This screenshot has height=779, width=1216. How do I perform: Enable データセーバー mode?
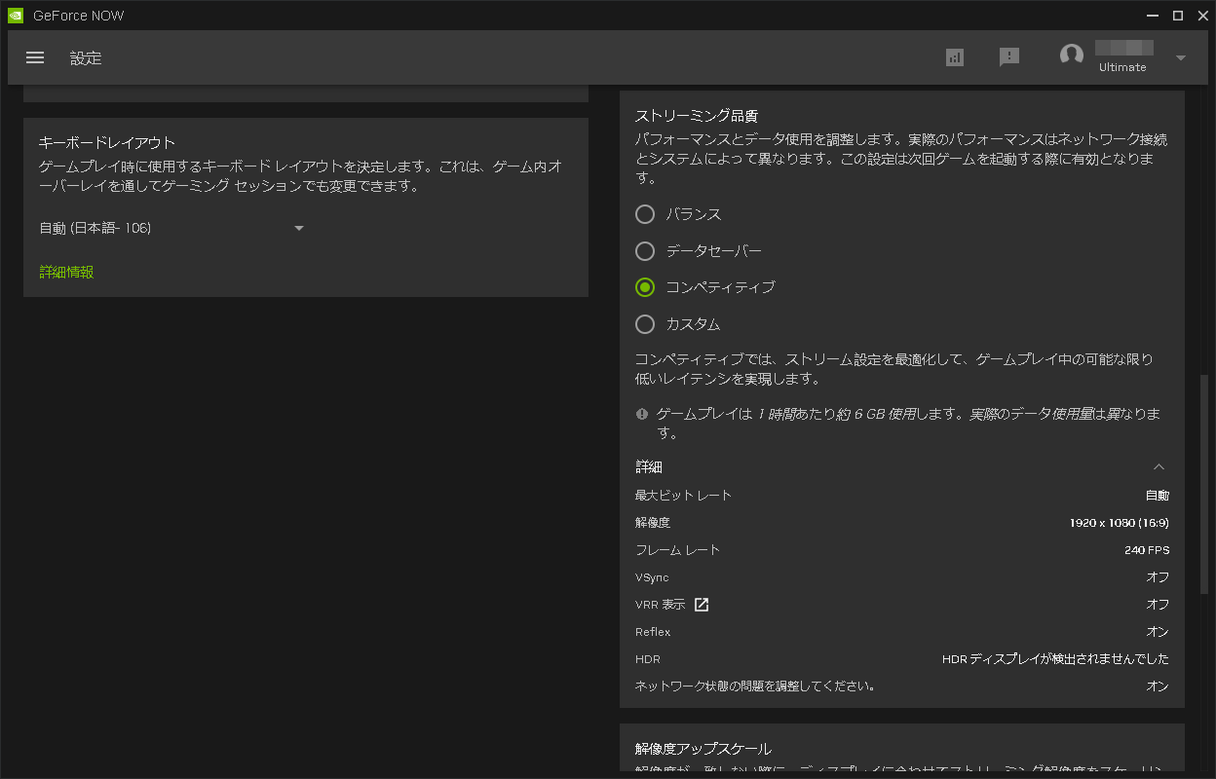(644, 250)
